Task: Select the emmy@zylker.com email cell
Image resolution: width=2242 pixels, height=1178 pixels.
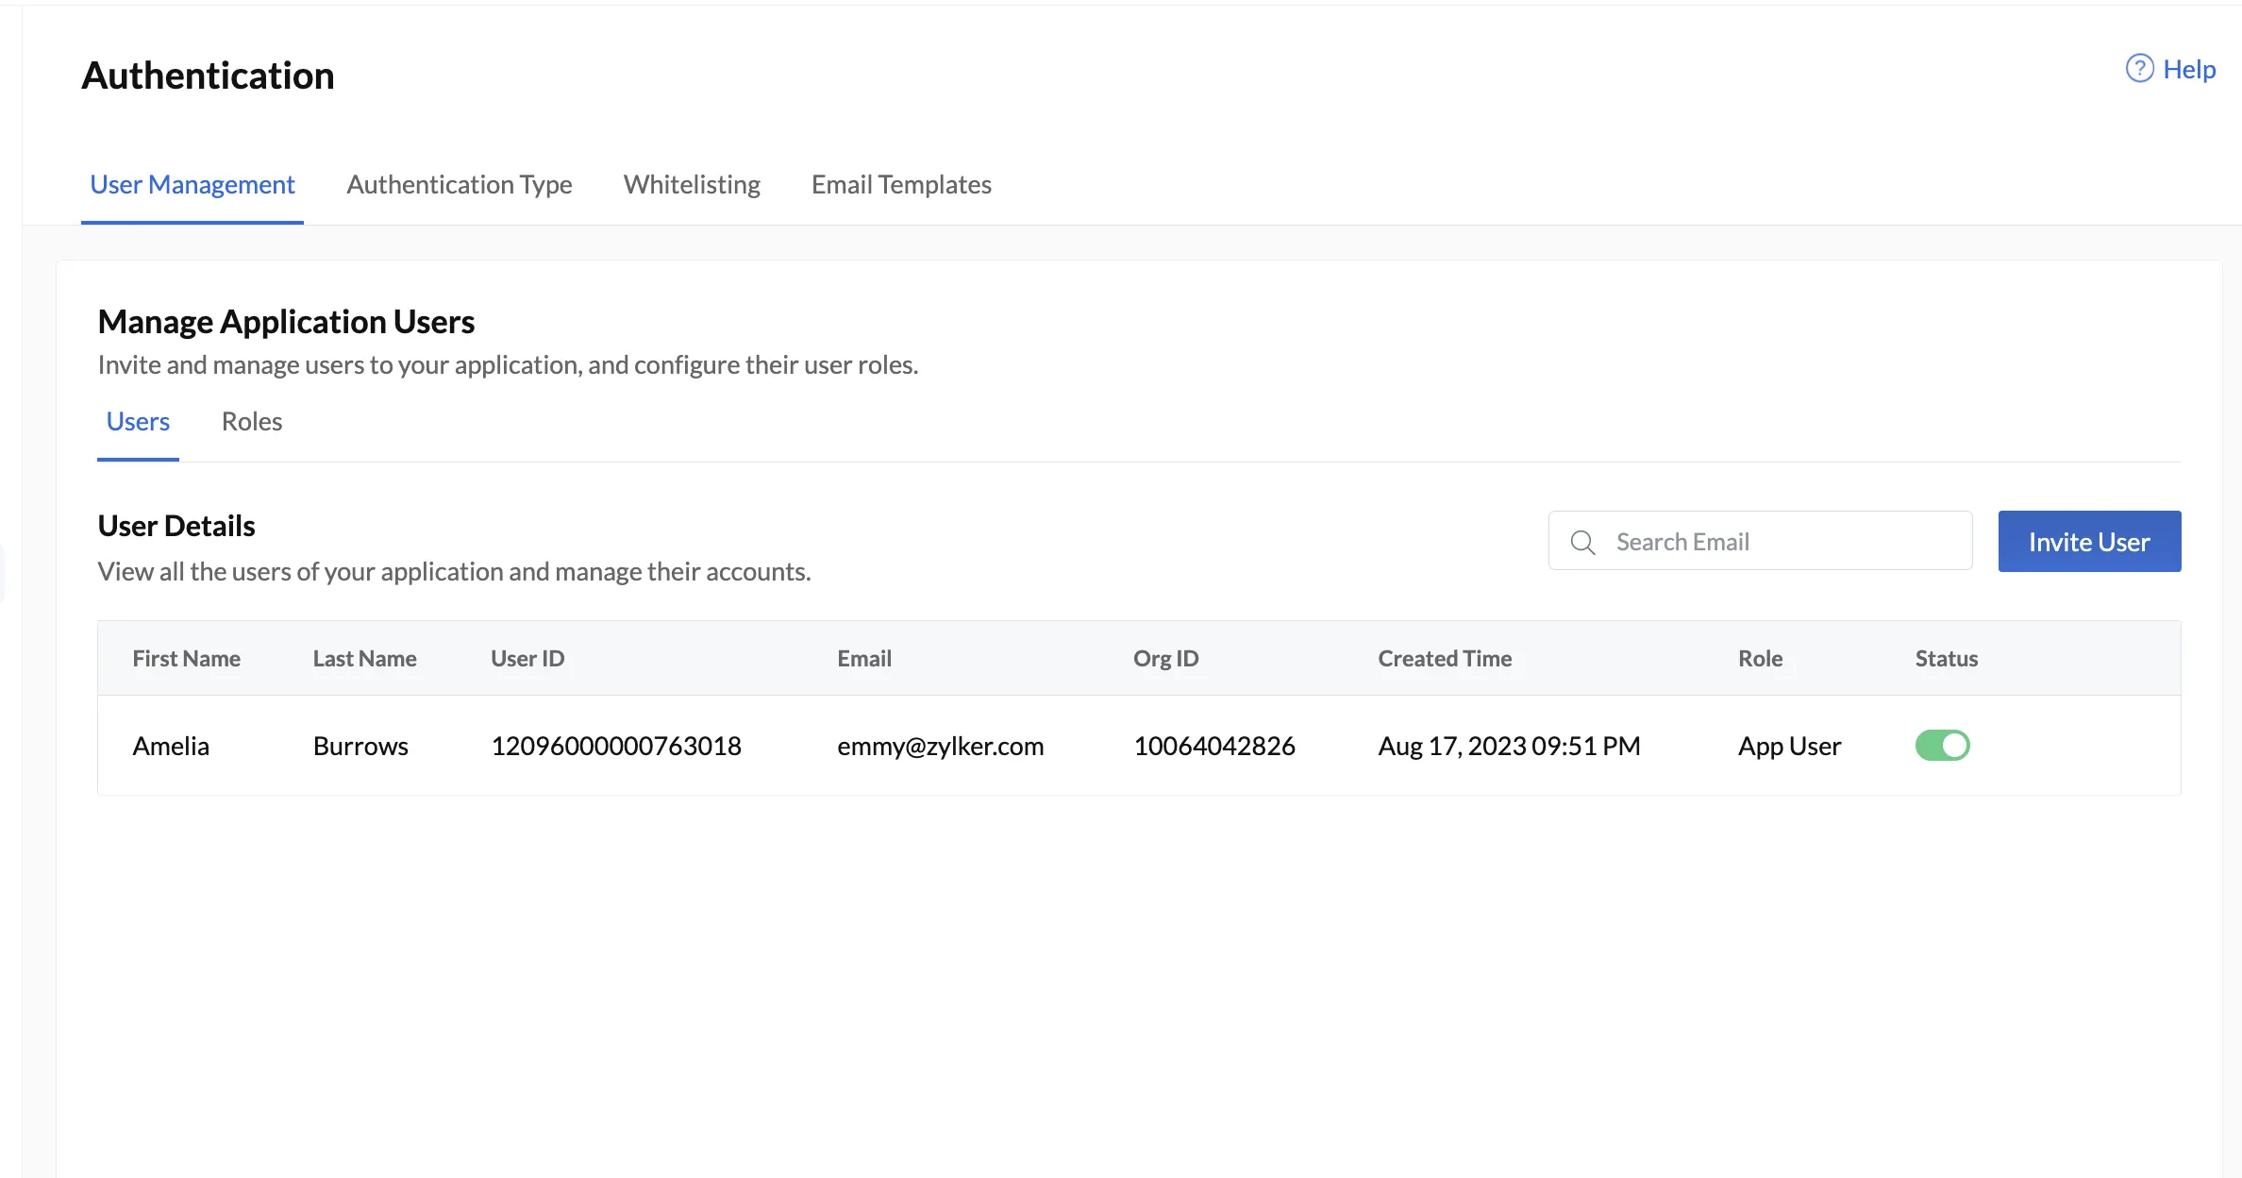Action: (x=940, y=746)
